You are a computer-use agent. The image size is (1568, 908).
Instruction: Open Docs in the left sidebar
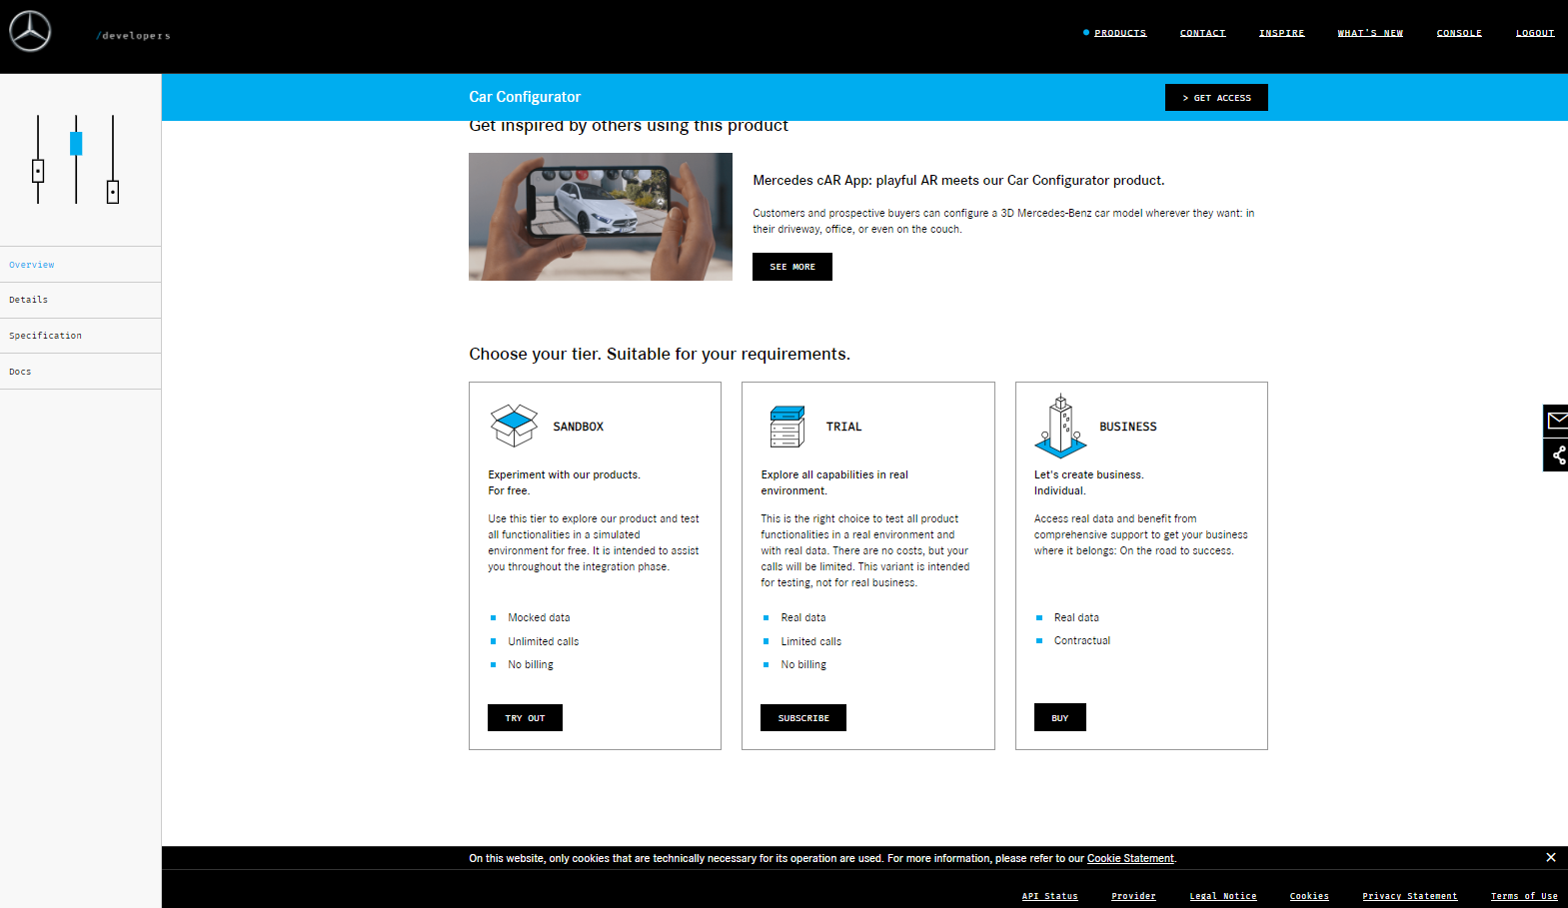(20, 372)
